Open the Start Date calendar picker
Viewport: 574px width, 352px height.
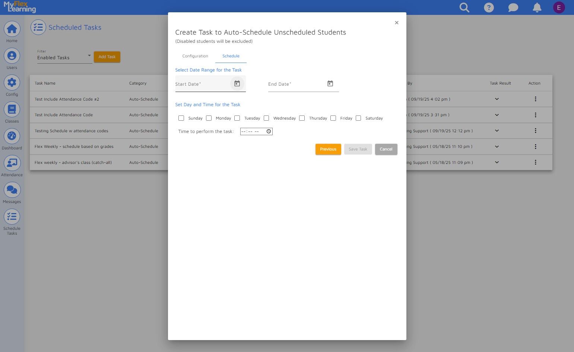(x=237, y=83)
